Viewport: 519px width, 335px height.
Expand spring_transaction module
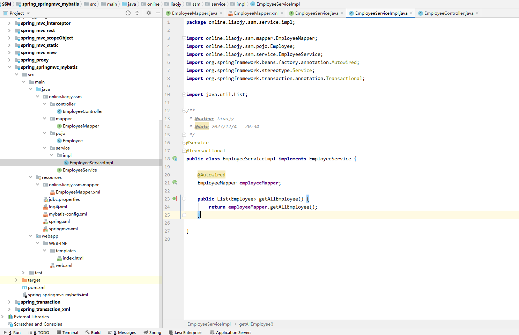[x=9, y=302]
